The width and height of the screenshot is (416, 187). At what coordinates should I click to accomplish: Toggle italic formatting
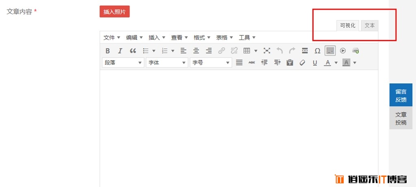pos(120,51)
